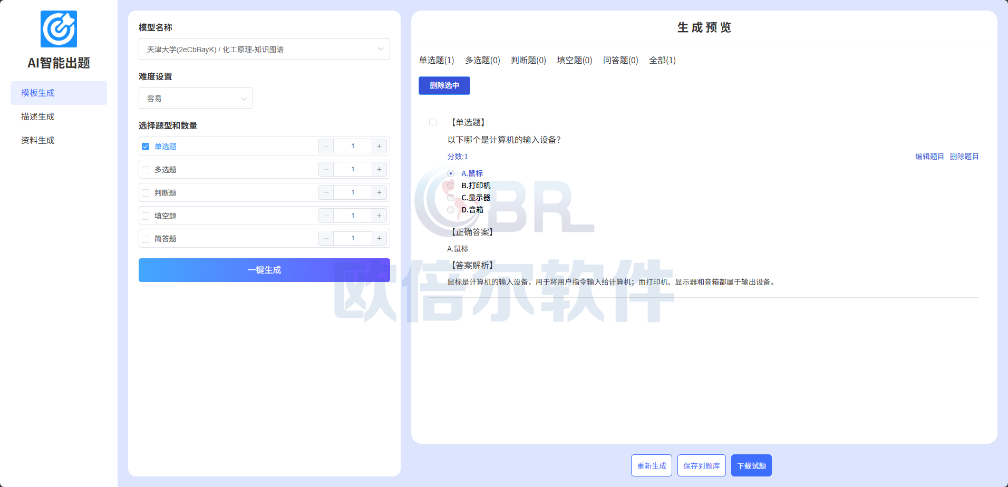Go to 描述生成 in the sidebar
The width and height of the screenshot is (1008, 487).
click(x=38, y=116)
